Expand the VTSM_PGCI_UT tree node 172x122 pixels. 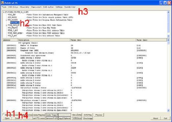click(7, 25)
